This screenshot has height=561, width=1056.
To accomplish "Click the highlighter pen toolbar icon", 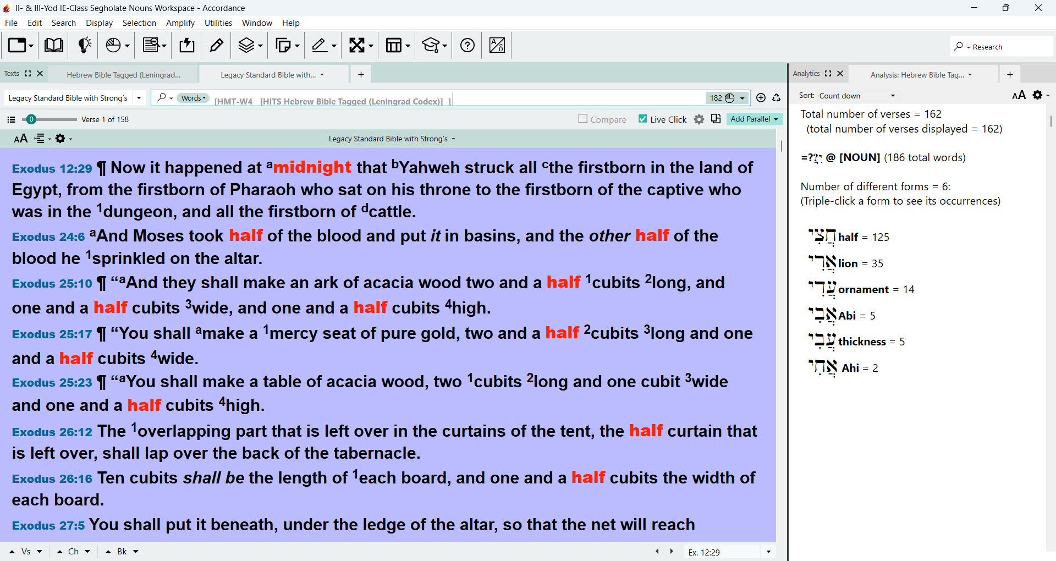I will (x=217, y=45).
